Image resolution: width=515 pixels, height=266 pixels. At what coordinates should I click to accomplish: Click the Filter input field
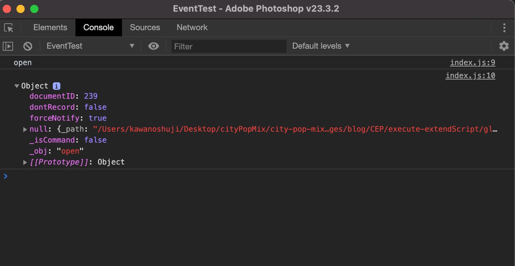[228, 46]
